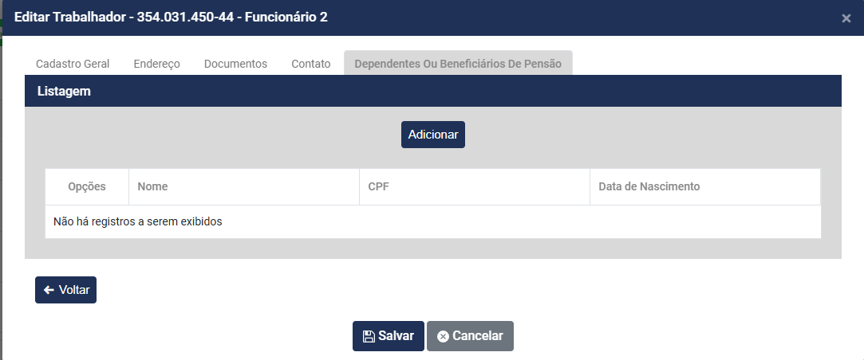Click the Cancelar button text
This screenshot has height=360, width=864.
(477, 336)
